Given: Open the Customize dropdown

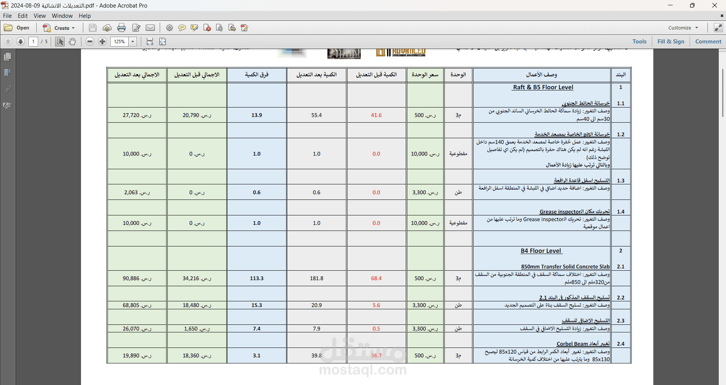Looking at the screenshot, I should 683,28.
